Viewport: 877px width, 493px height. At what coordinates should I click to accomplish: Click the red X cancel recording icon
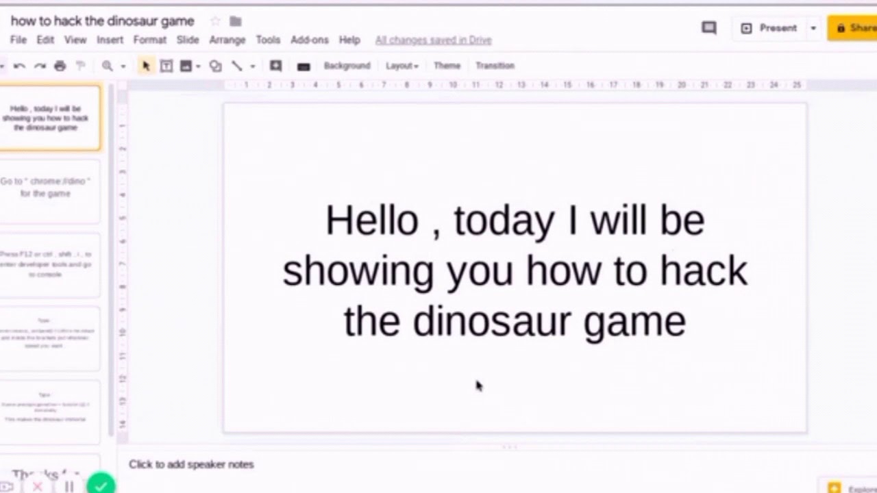(x=38, y=487)
